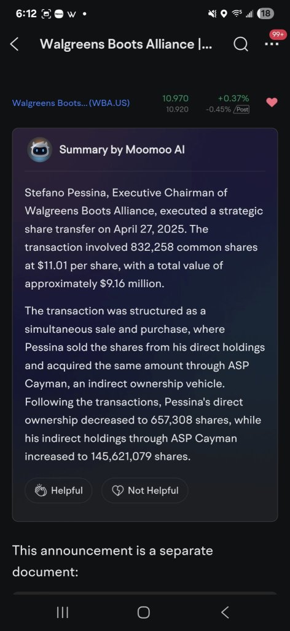
Task: Tap the Android home button
Action: [x=144, y=613]
